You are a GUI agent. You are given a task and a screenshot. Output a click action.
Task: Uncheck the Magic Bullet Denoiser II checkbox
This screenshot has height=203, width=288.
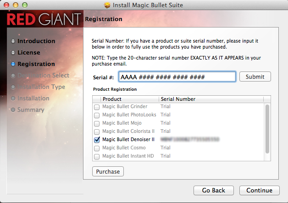(97, 140)
